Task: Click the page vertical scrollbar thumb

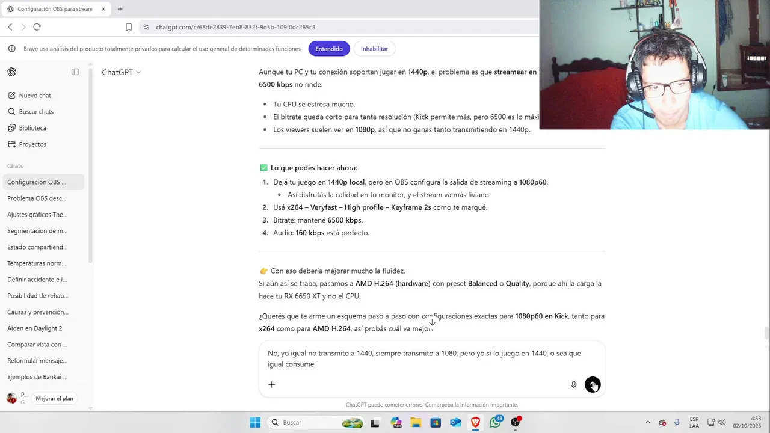Action: 766,333
